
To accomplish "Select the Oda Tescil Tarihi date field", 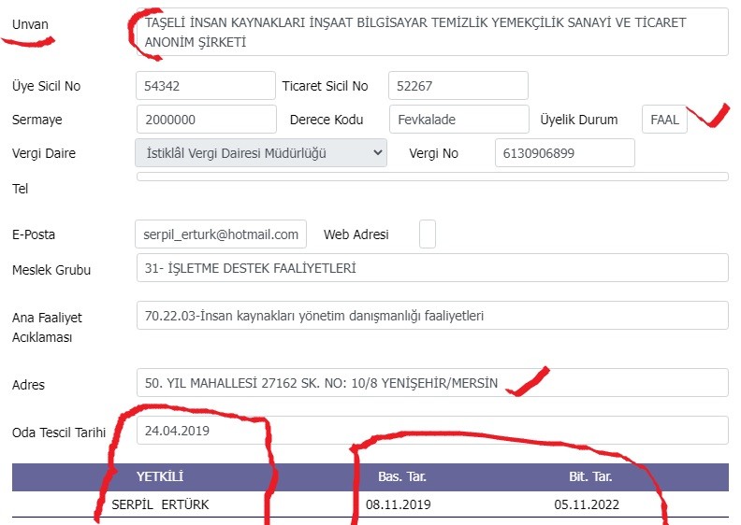I will [432, 431].
